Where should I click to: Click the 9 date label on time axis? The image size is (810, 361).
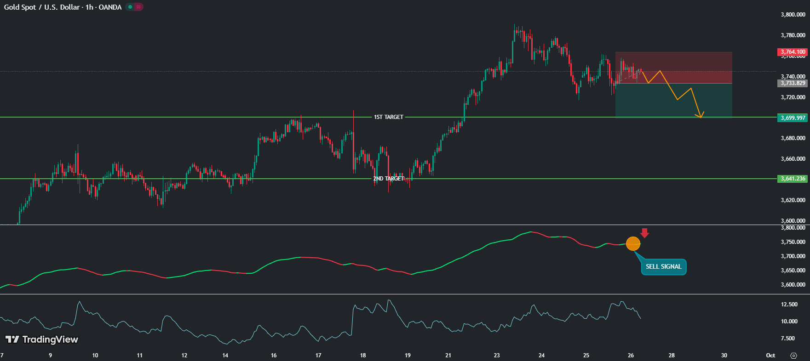[x=50, y=355]
